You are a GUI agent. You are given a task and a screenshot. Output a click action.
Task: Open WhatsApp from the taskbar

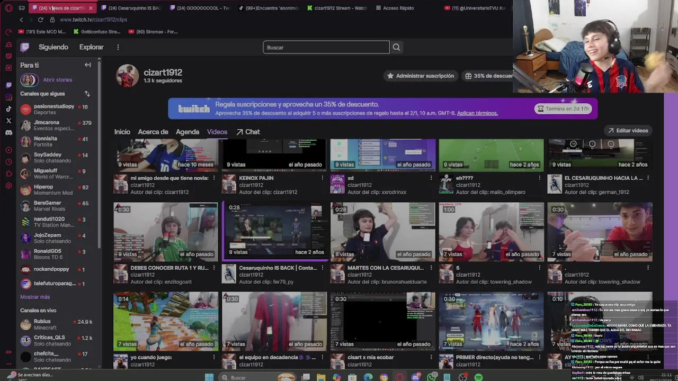(x=432, y=377)
